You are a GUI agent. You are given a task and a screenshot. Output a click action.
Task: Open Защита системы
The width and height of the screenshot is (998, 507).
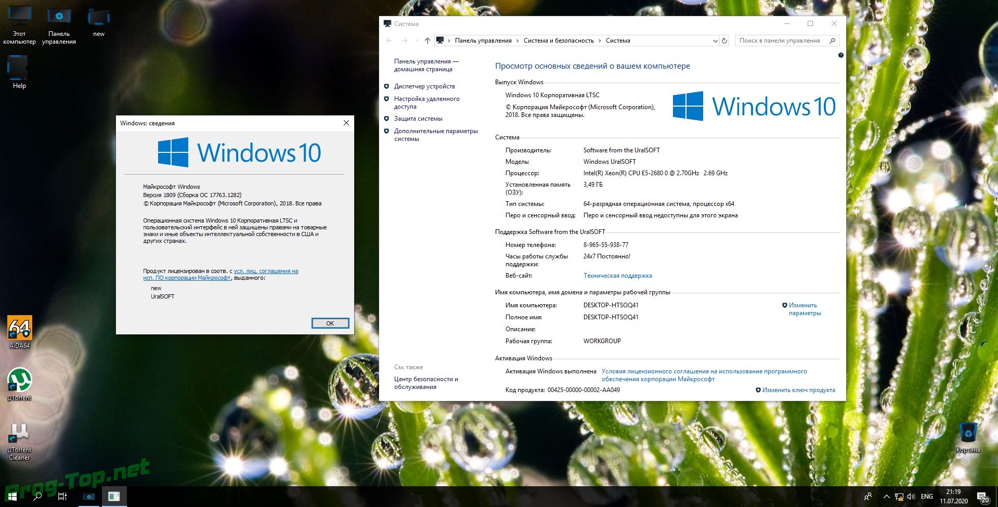(x=418, y=119)
